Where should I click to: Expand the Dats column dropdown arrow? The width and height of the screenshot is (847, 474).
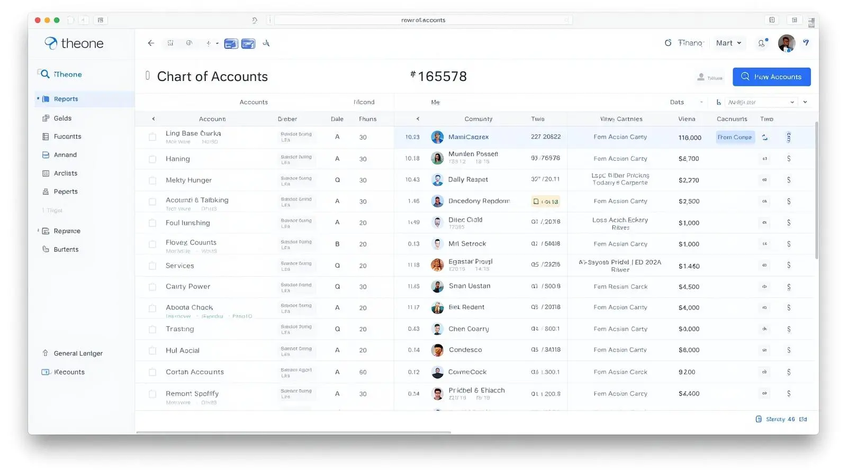click(701, 103)
